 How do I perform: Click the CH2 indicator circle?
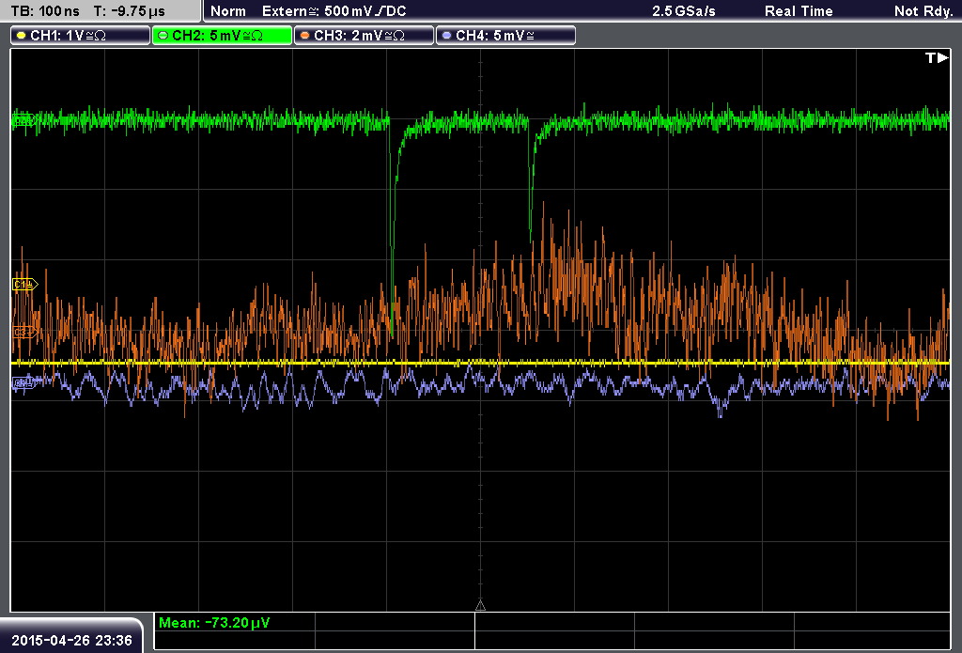pyautogui.click(x=163, y=36)
